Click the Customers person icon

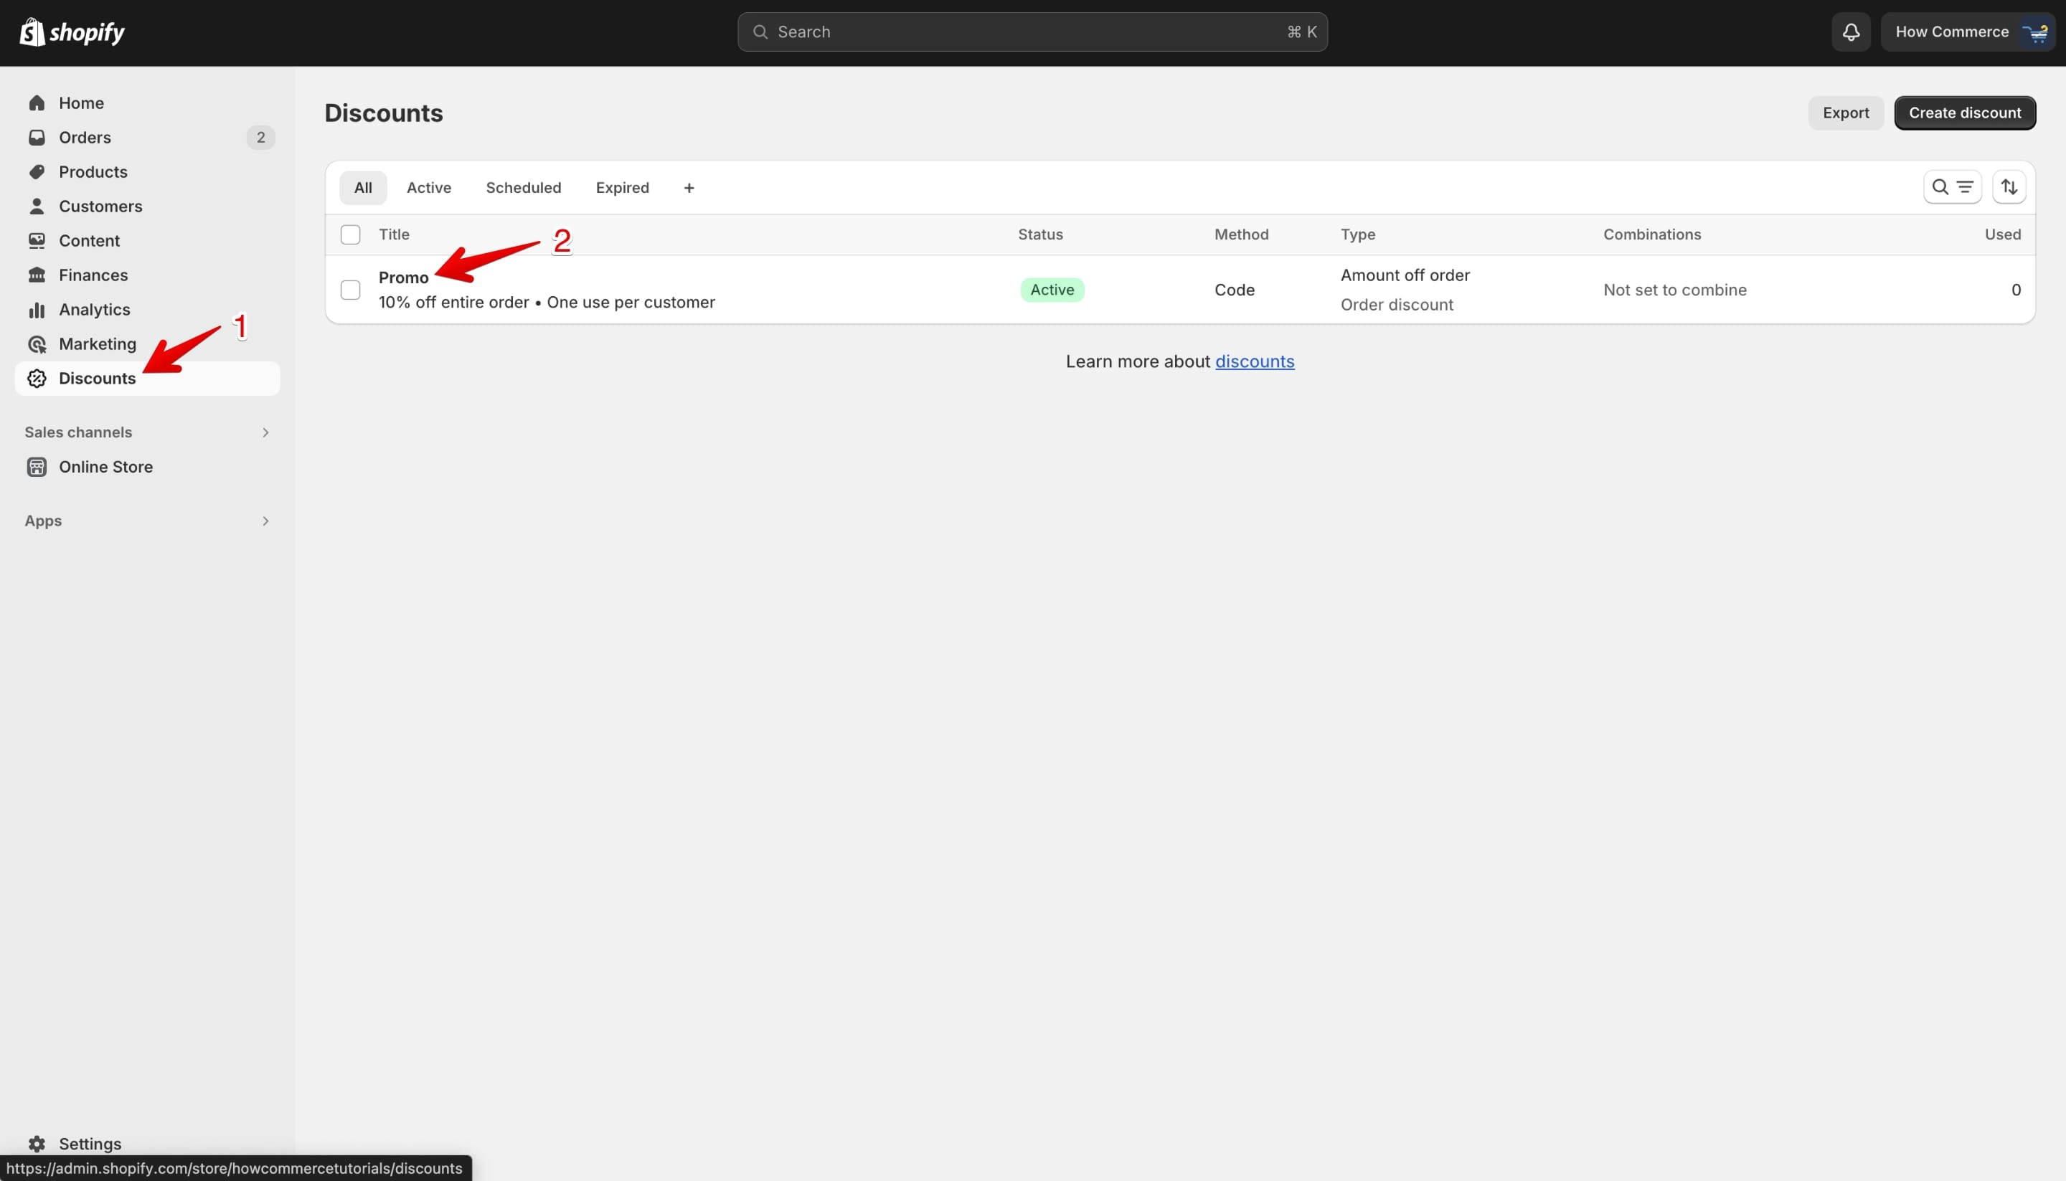tap(37, 206)
